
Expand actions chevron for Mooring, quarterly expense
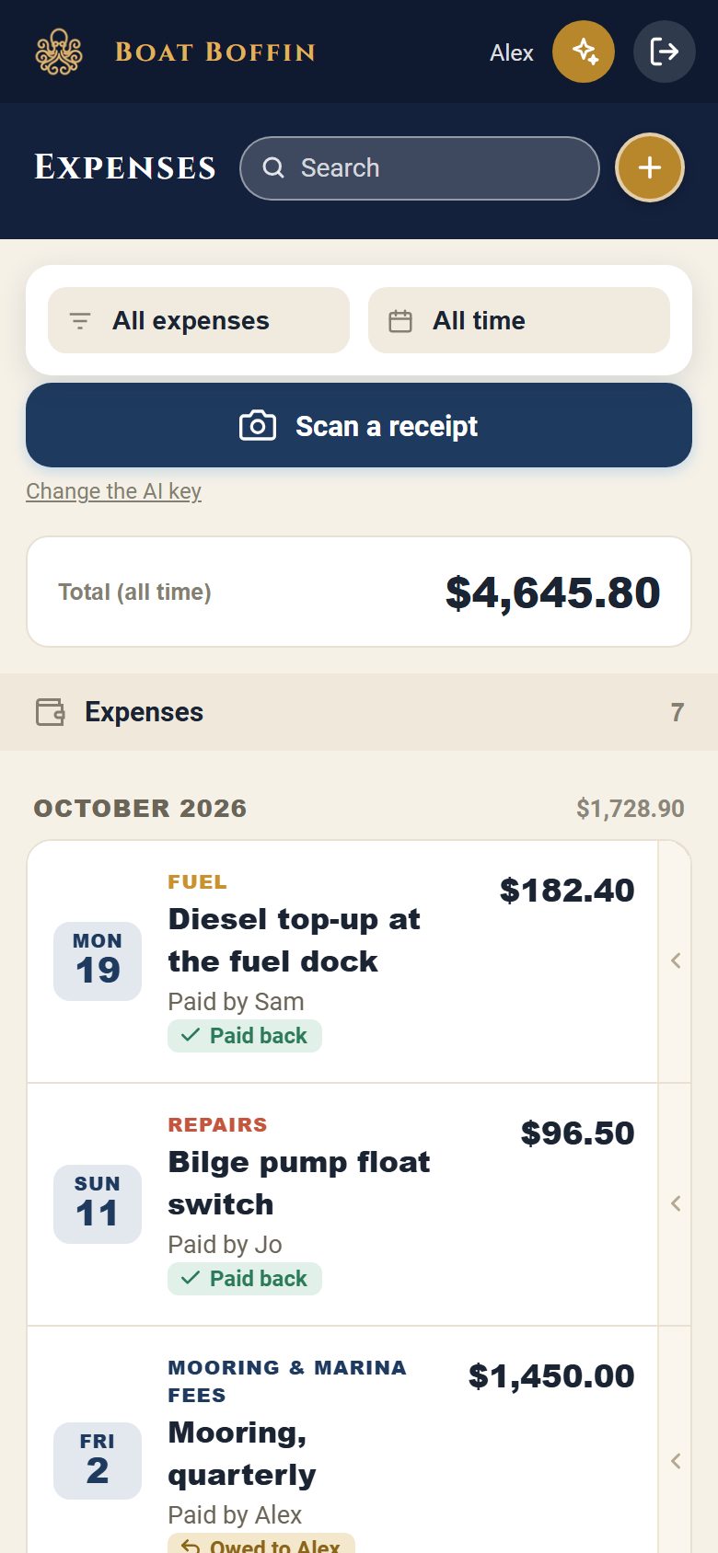click(x=676, y=1461)
